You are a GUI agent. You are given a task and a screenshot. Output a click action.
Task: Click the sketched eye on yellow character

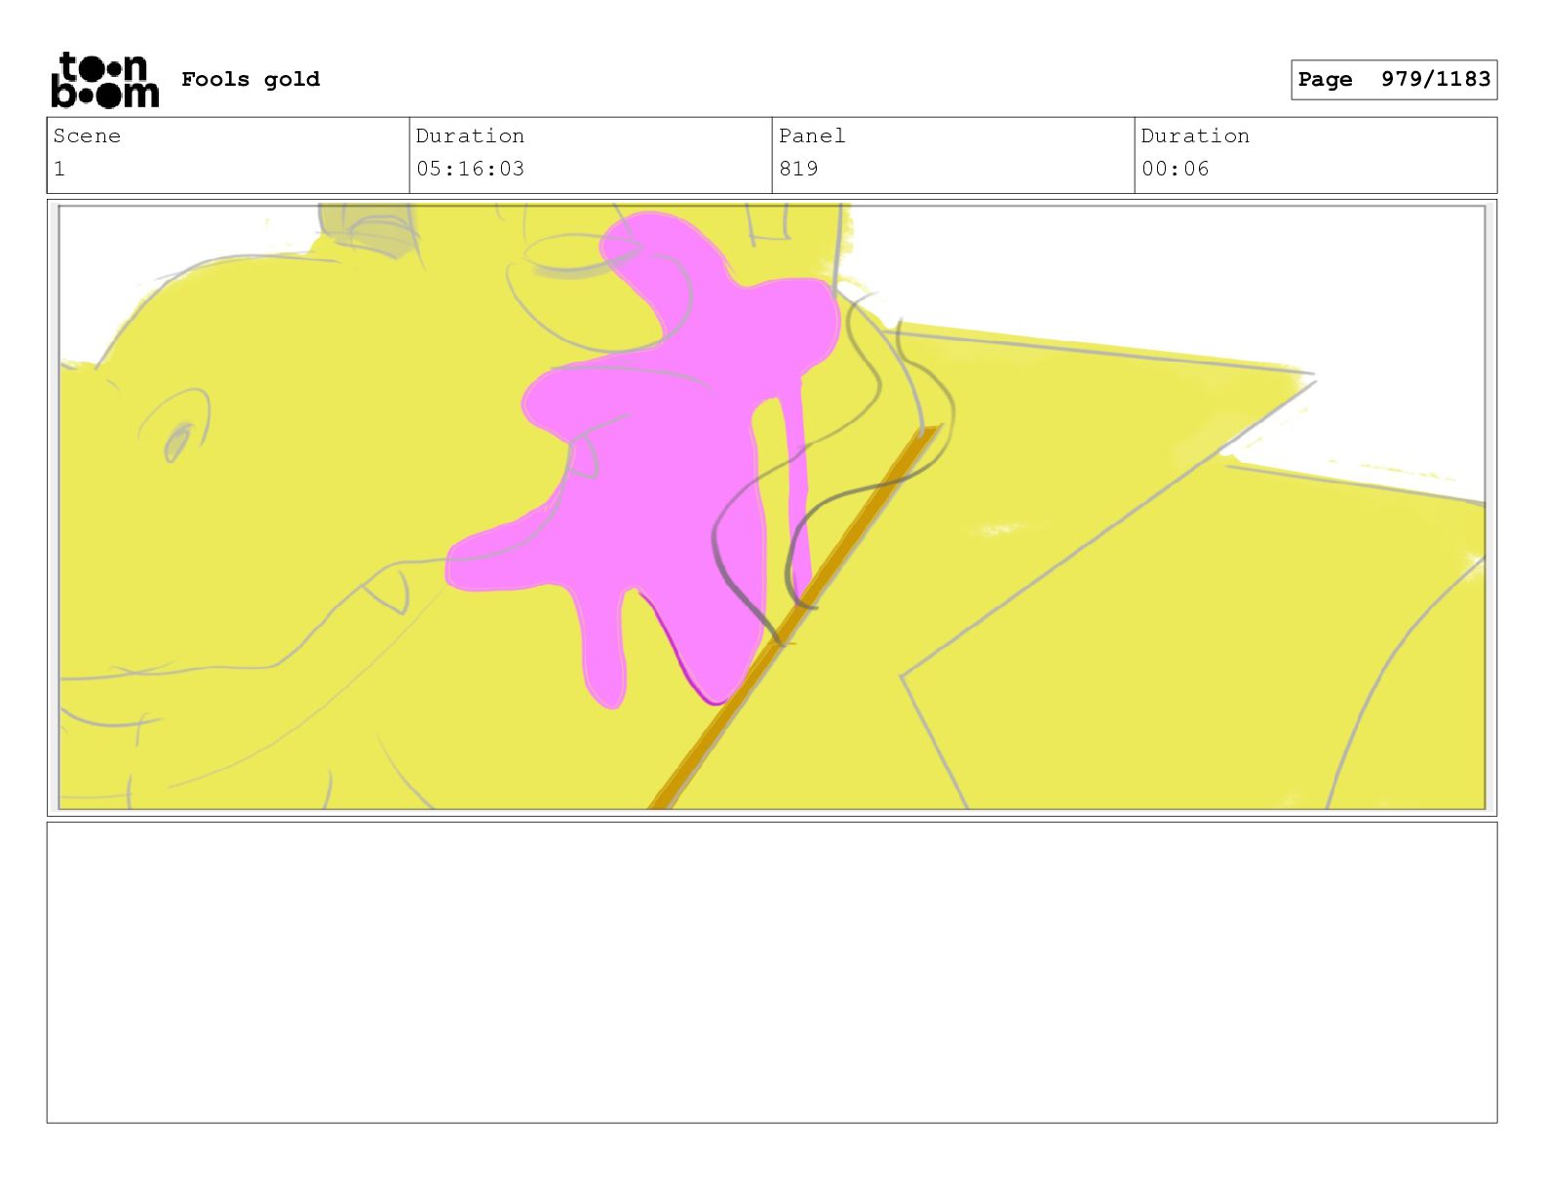click(177, 442)
